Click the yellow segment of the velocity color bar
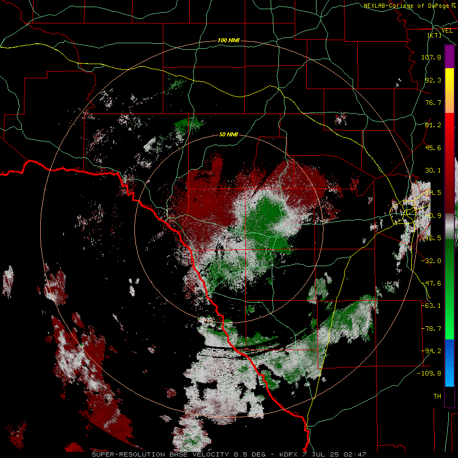458x458 pixels. point(449,76)
